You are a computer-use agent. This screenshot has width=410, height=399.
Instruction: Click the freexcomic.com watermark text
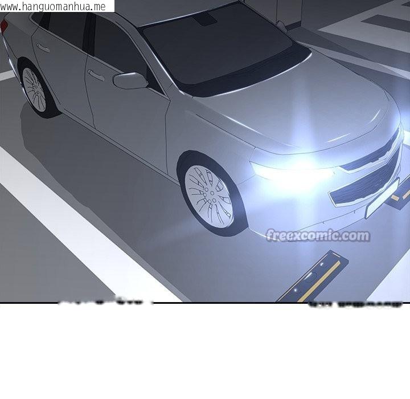318,235
